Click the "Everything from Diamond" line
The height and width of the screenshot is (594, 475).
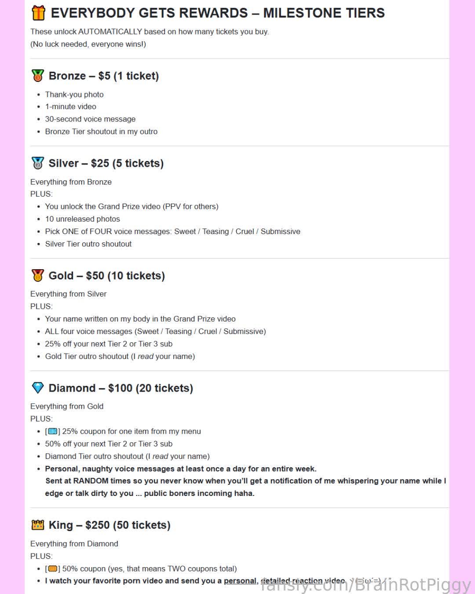(x=74, y=543)
